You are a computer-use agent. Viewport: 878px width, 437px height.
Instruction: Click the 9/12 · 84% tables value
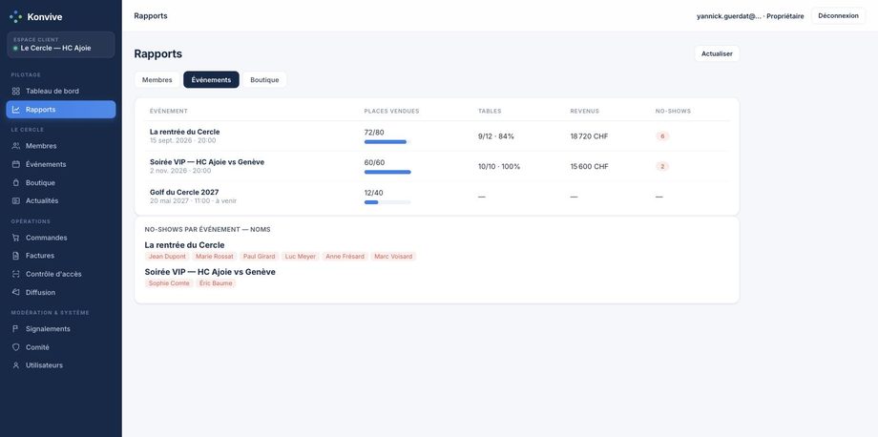pyautogui.click(x=496, y=136)
